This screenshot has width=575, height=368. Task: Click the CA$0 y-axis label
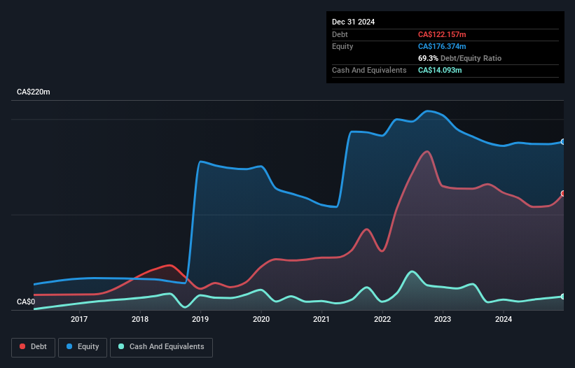(26, 302)
